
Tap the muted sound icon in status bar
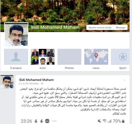tap(99, 121)
